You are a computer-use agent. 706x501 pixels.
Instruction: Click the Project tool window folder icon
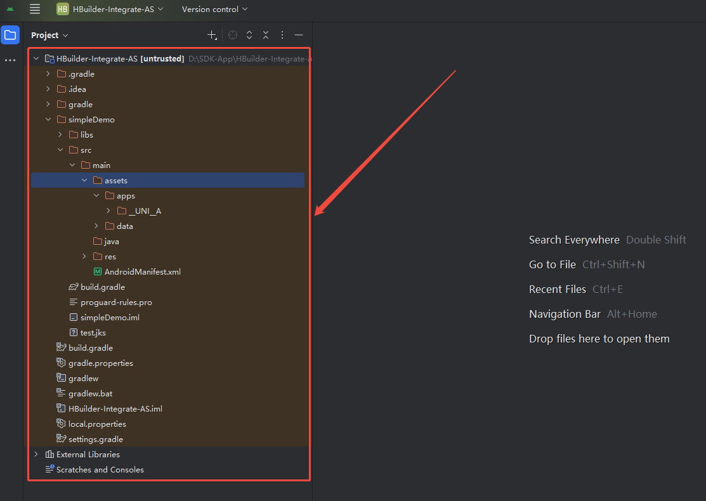[x=10, y=35]
